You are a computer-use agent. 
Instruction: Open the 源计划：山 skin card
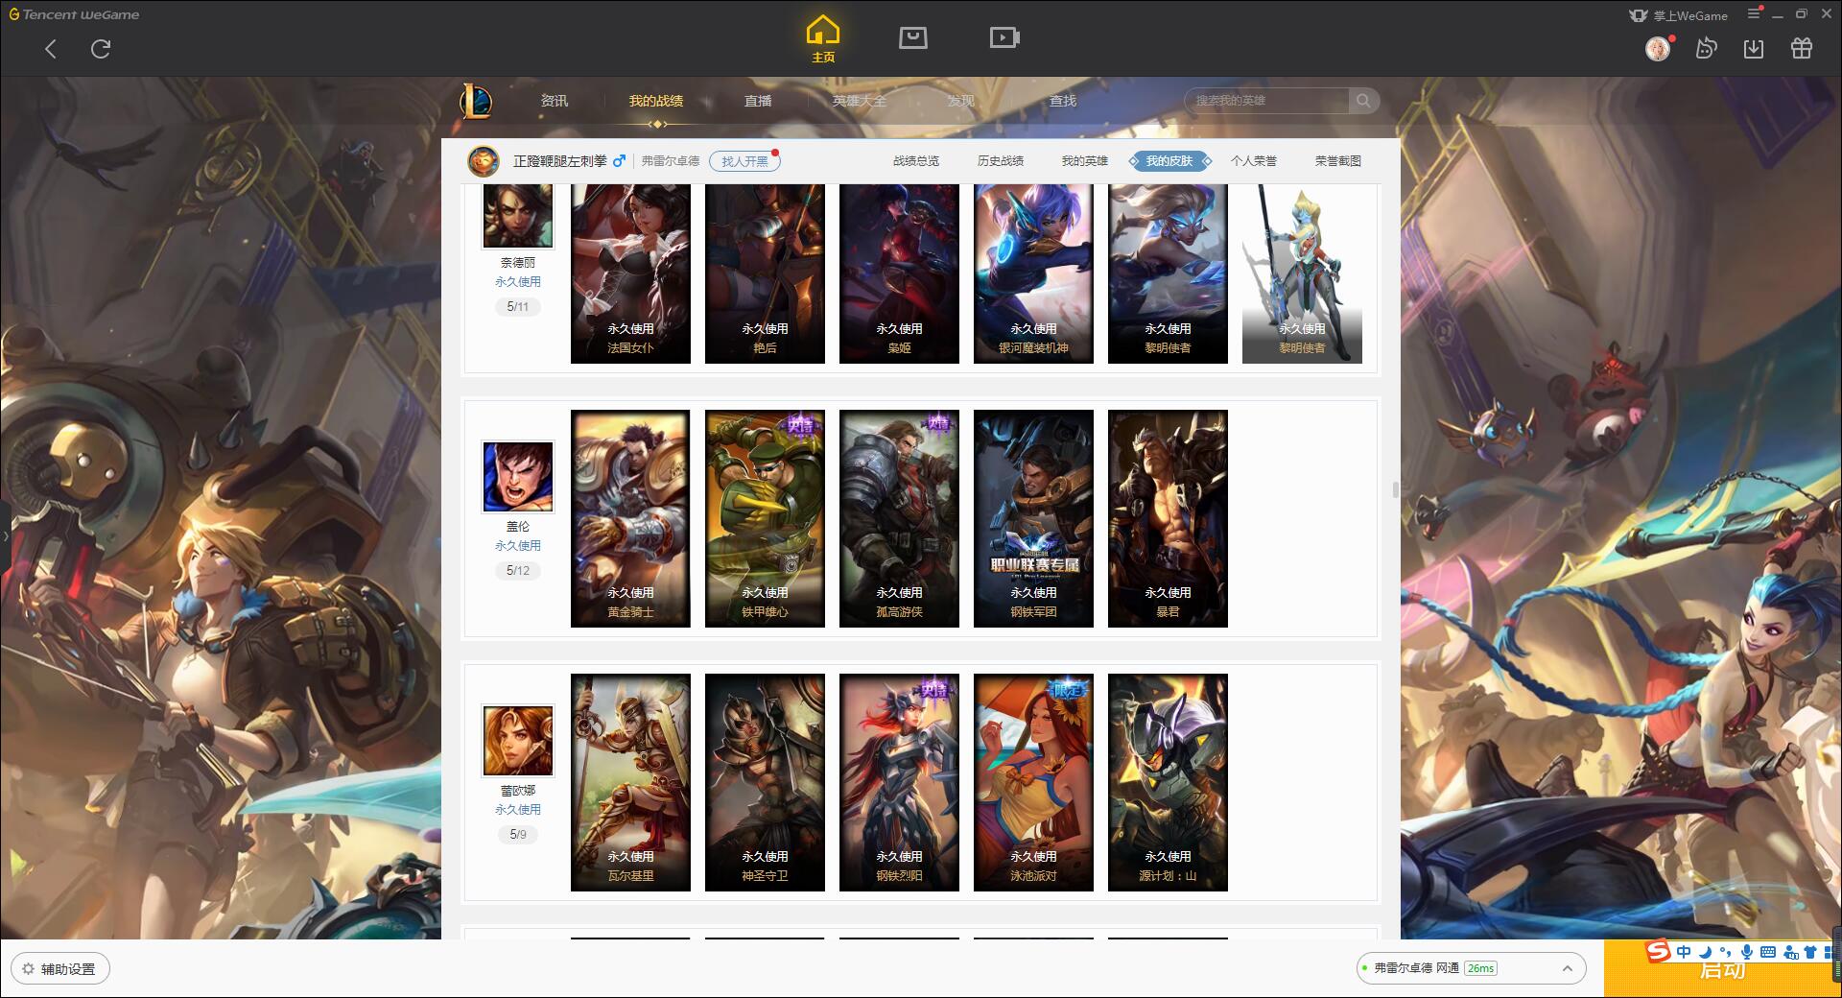pyautogui.click(x=1168, y=783)
